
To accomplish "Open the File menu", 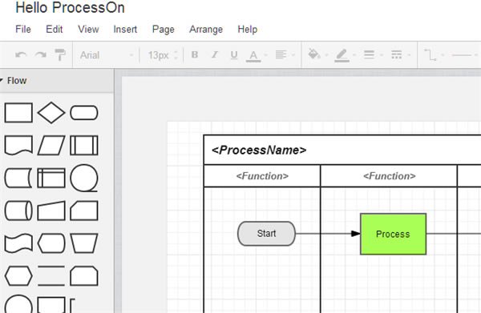I will [23, 30].
